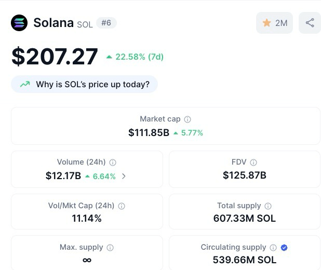The image size is (321, 270).
Task: Click the Solana logo icon
Action: tap(19, 23)
